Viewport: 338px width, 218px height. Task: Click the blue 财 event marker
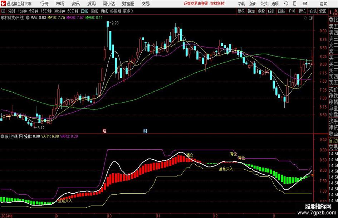(x=145, y=131)
